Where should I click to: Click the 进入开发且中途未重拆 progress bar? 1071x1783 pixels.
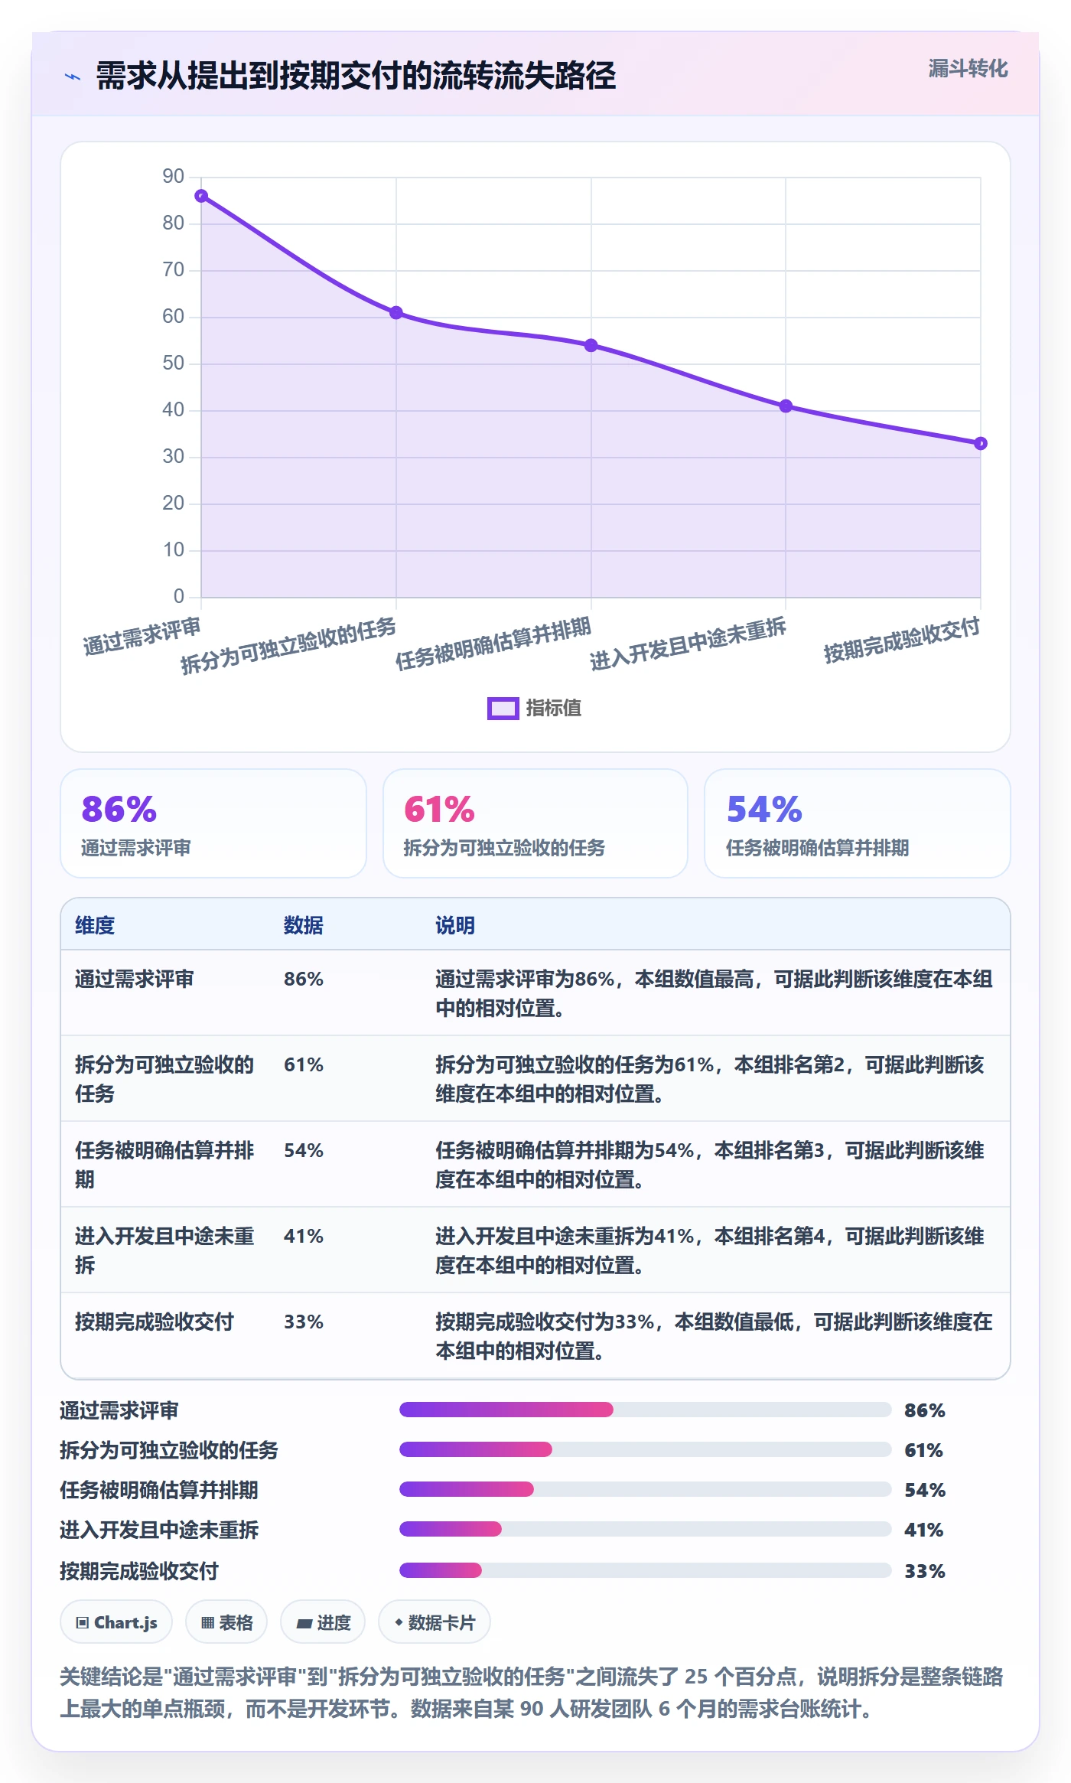646,1529
